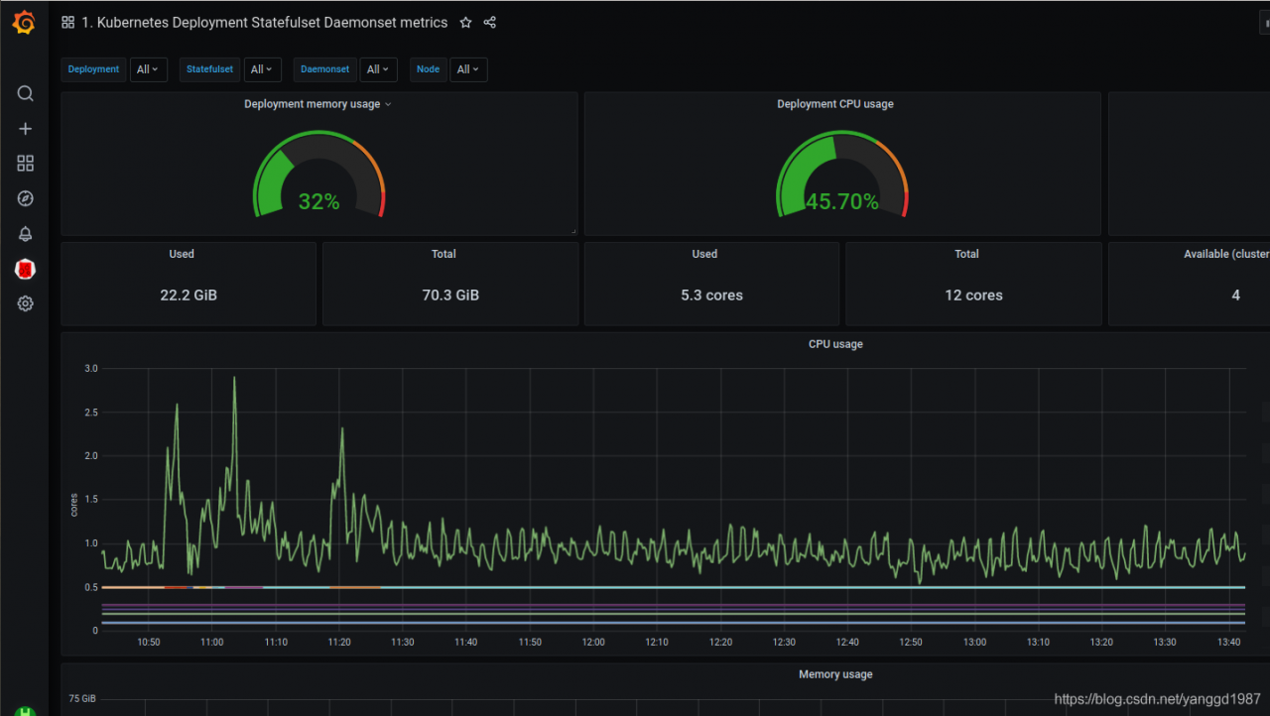Image resolution: width=1270 pixels, height=716 pixels.
Task: Open the Alerting bell icon
Action: pos(26,234)
